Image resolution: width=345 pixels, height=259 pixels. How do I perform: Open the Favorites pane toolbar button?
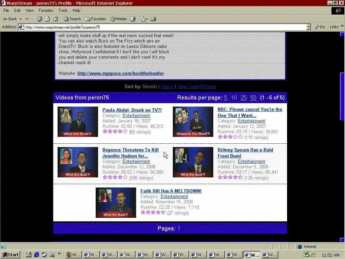pos(95,19)
